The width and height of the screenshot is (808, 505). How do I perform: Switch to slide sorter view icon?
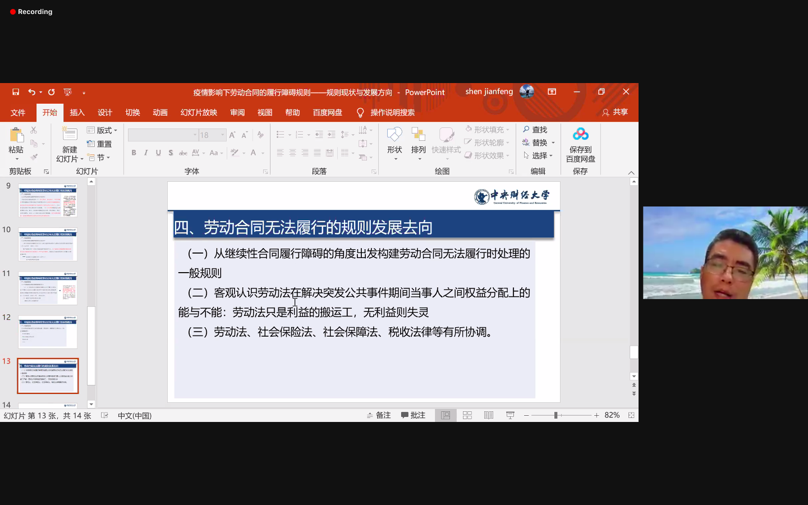click(467, 415)
